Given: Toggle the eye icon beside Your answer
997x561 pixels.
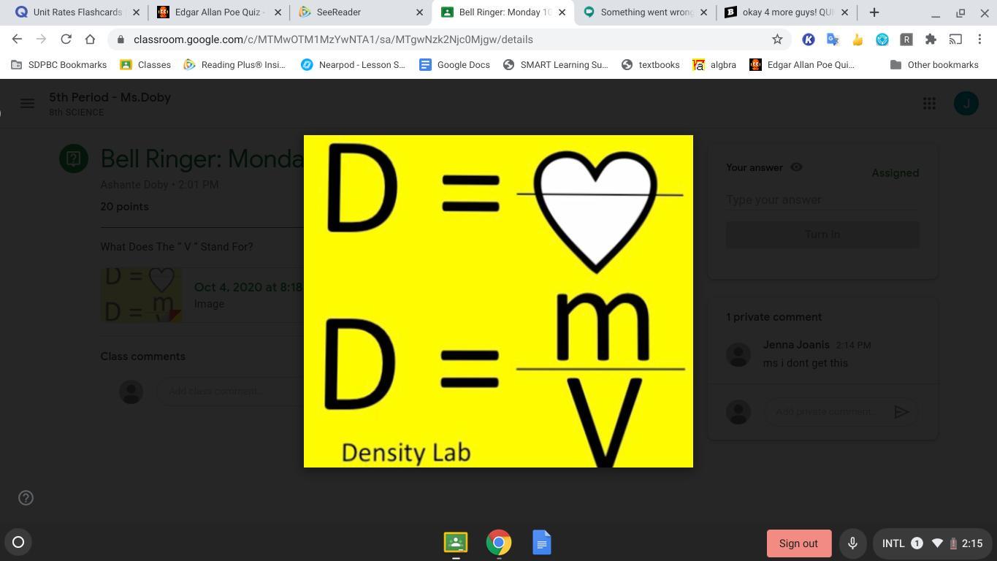Looking at the screenshot, I should (x=796, y=167).
